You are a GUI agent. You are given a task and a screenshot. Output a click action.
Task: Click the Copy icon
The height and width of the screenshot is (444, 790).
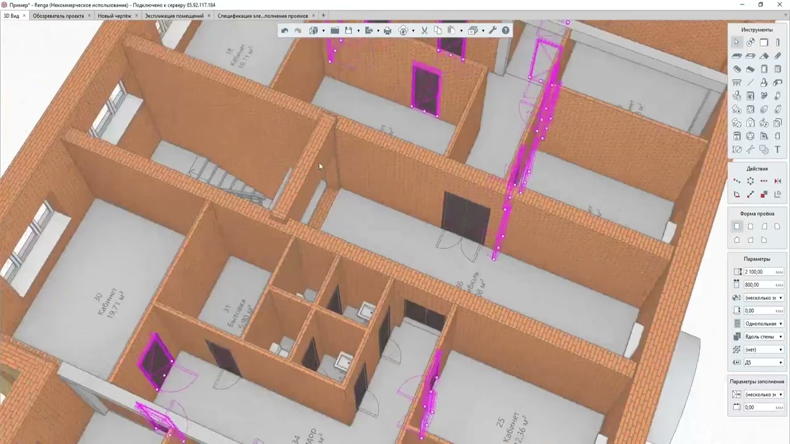click(x=438, y=30)
